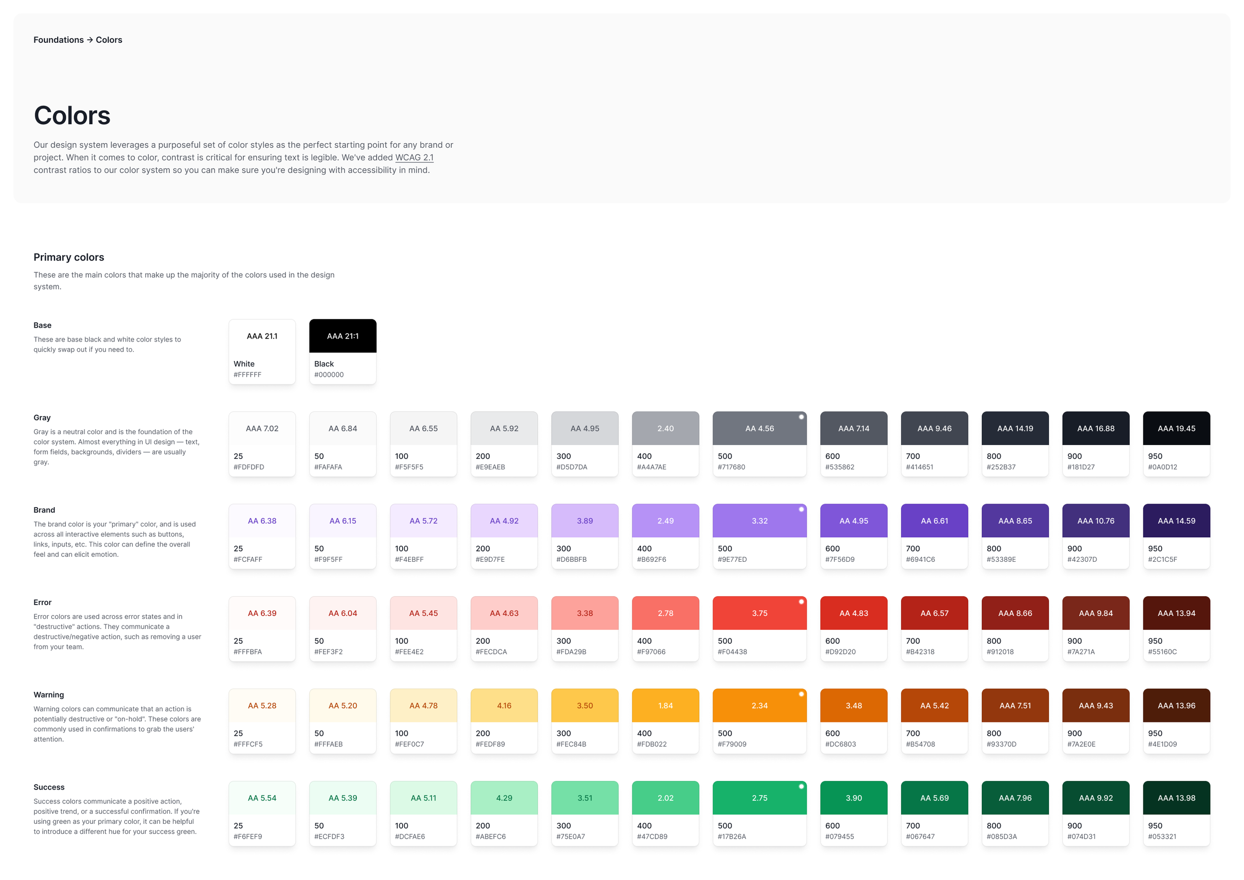The image size is (1244, 880).
Task: Select Gray 200 swatch #E9EAEB
Action: pyautogui.click(x=504, y=443)
